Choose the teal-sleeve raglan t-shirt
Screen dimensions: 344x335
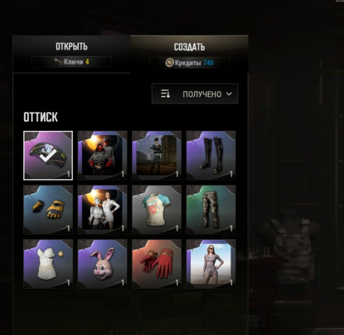tap(157, 210)
